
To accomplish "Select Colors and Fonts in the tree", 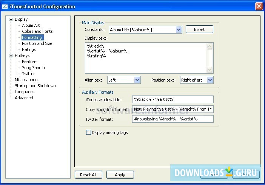I will [37, 31].
